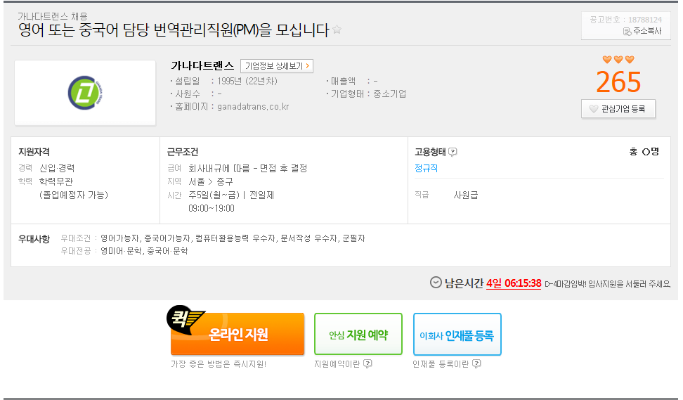The width and height of the screenshot is (683, 400).
Task: Open the 고용형태 help question icon
Action: coord(453,152)
